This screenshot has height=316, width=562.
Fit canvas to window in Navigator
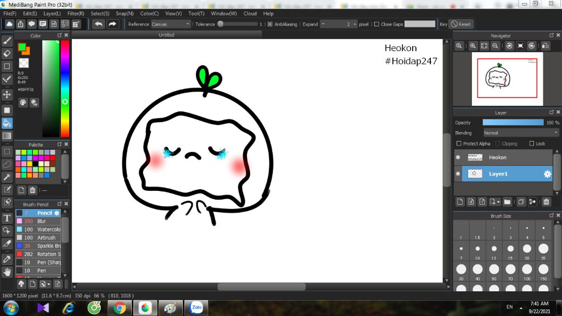coord(484,46)
